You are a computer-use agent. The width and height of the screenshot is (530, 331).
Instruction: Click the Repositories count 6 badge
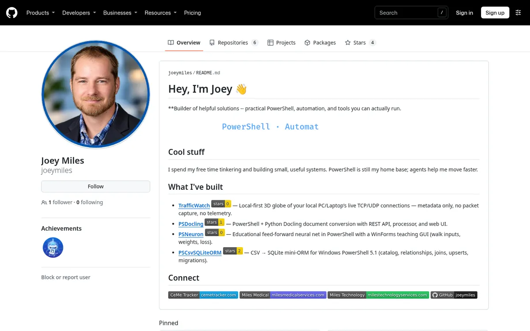[255, 43]
